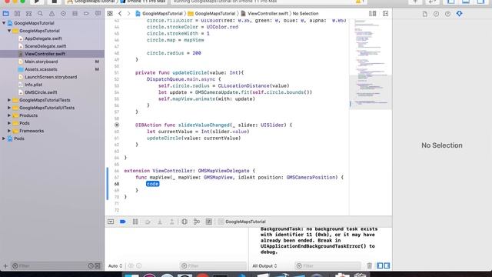Open the Breakpoint navigator
The height and width of the screenshot is (277, 492).
coord(86,14)
